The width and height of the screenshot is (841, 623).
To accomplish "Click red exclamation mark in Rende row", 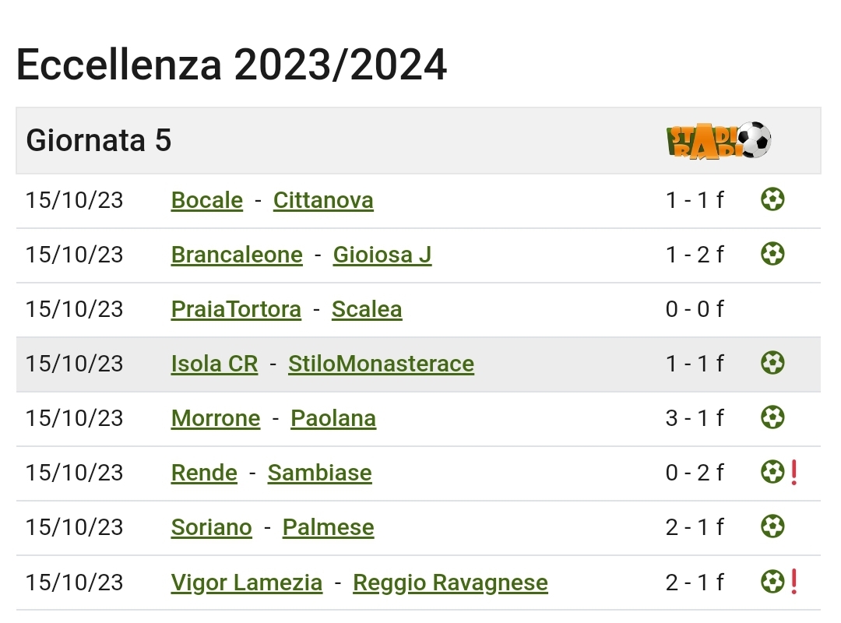I will [794, 472].
